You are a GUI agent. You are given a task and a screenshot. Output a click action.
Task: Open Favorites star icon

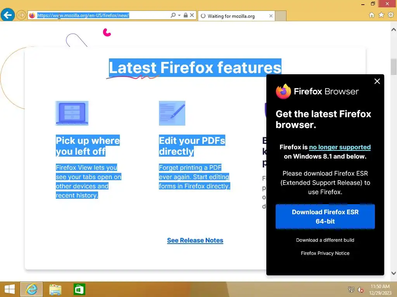pos(381,15)
